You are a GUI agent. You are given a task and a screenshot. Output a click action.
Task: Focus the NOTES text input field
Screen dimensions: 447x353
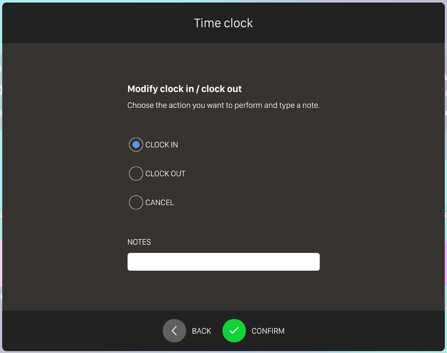click(223, 262)
